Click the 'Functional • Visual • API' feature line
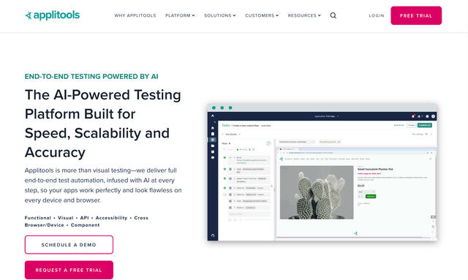This screenshot has height=280, width=468. (86, 222)
